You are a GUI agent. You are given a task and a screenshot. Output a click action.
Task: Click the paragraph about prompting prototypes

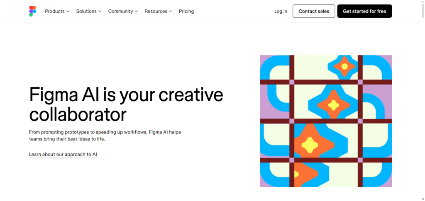pyautogui.click(x=105, y=136)
